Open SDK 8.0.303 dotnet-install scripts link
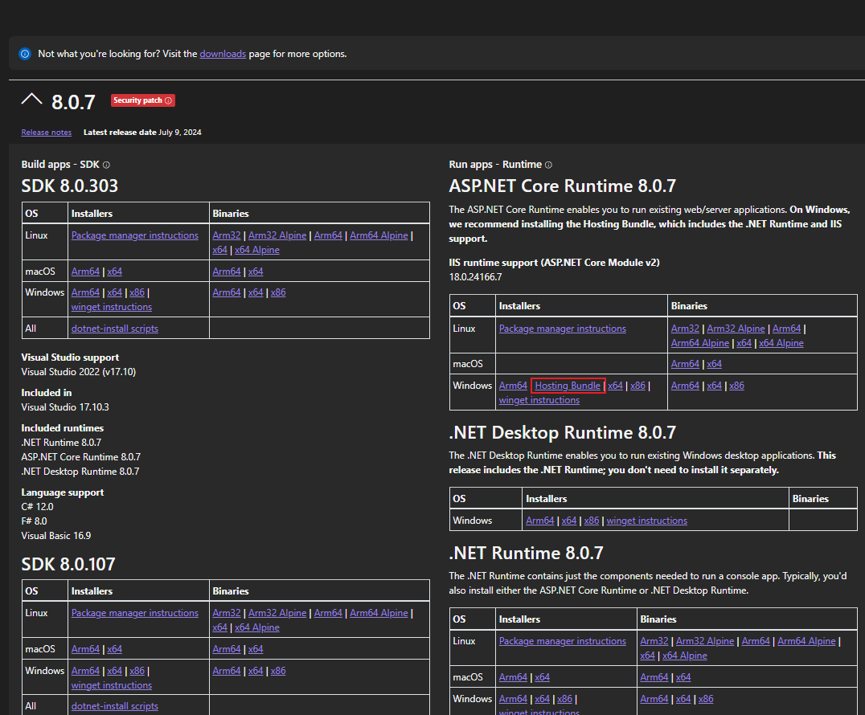865x715 pixels. [x=115, y=329]
